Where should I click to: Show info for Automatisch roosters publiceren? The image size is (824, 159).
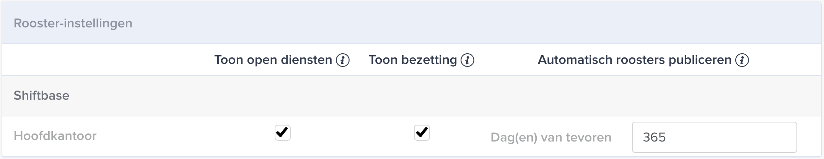tap(742, 60)
